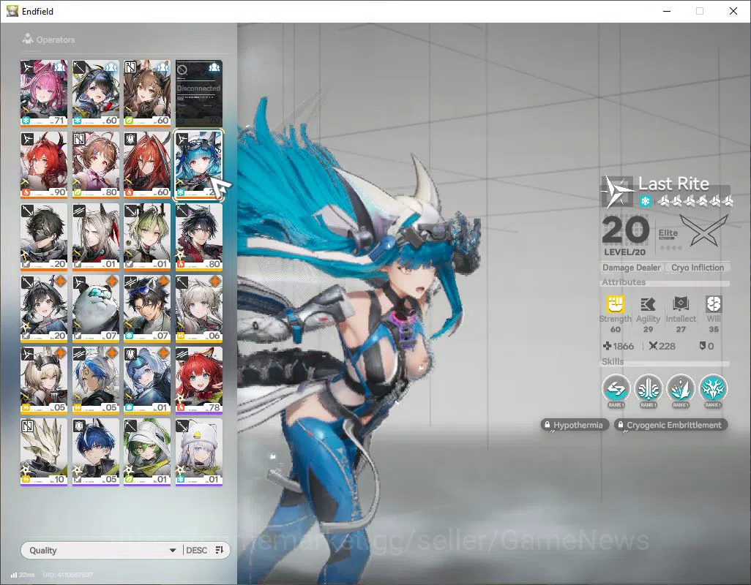
Task: Click the Strength attribute fist icon
Action: tap(616, 303)
